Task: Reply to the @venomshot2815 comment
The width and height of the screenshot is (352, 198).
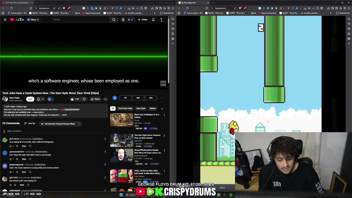Action: 24,159
